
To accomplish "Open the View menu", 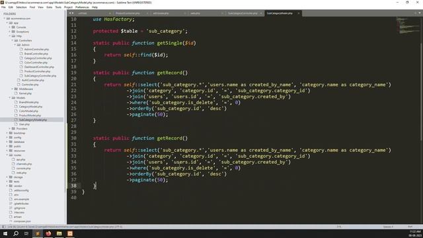I will point(41,7).
